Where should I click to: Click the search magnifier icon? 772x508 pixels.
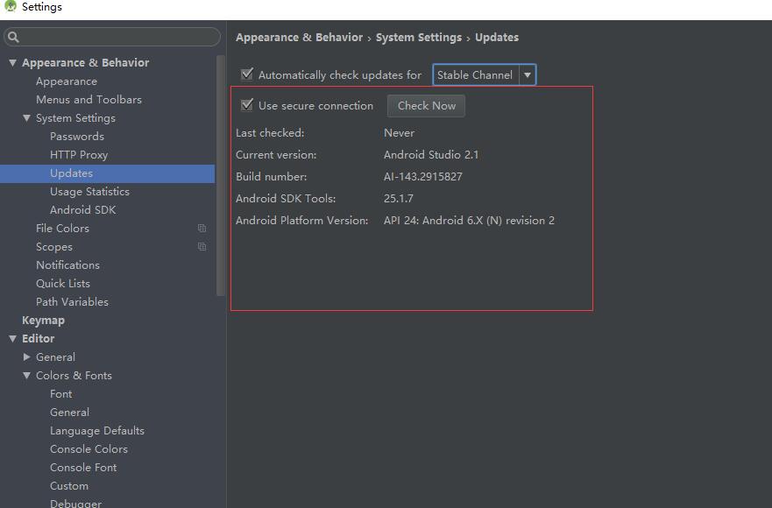click(13, 37)
